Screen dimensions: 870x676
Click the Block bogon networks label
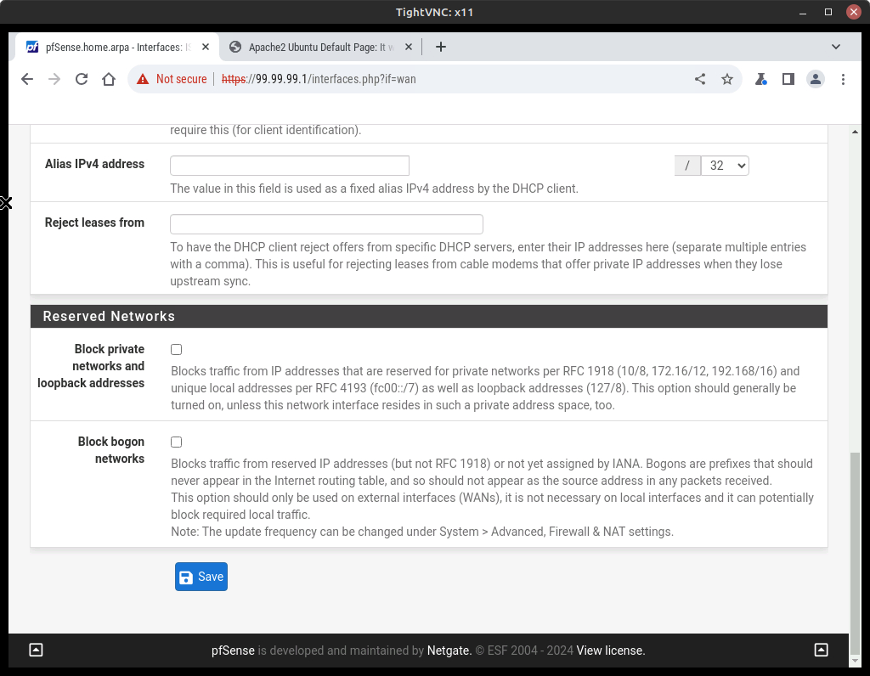(111, 450)
